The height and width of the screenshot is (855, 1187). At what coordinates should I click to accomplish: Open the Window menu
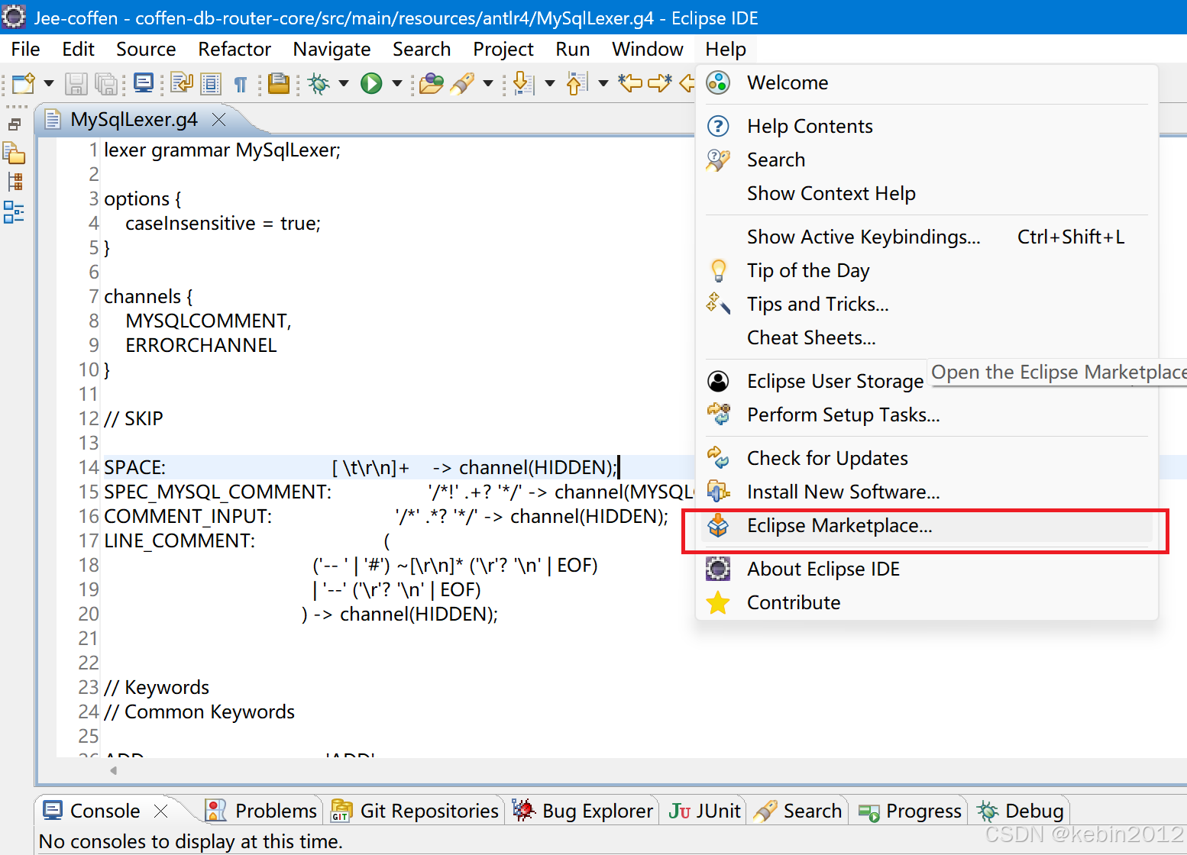(x=648, y=50)
